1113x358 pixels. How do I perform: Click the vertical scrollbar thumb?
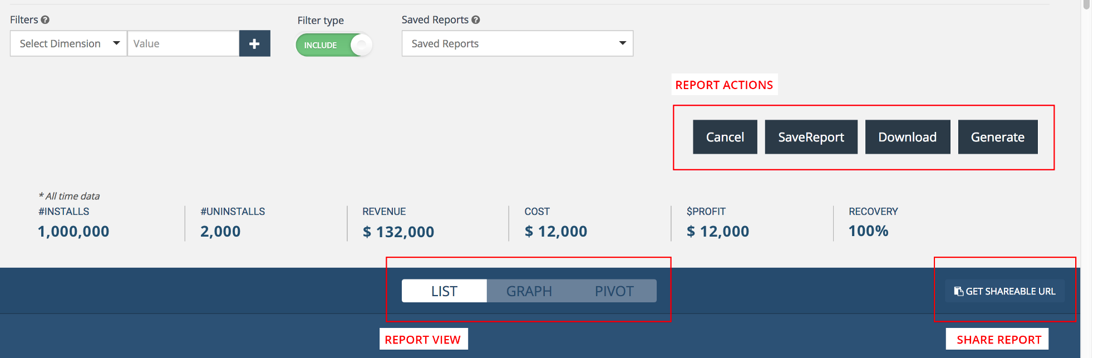1086,4
